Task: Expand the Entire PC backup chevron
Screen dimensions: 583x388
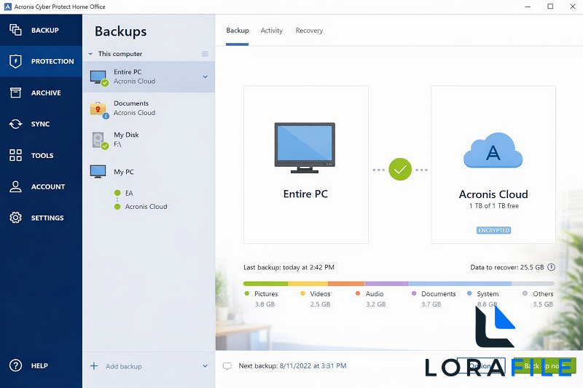Action: [x=205, y=77]
